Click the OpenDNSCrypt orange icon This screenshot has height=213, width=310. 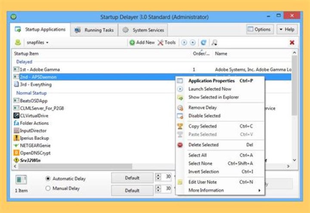click(16, 153)
